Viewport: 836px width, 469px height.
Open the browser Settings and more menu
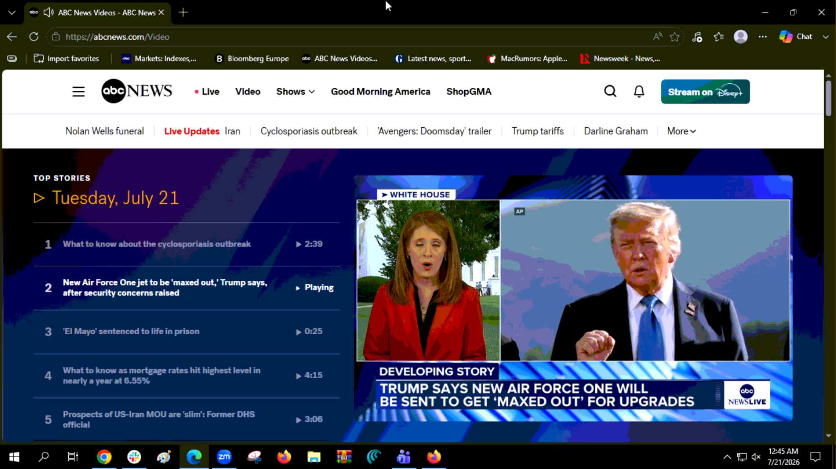coord(763,37)
